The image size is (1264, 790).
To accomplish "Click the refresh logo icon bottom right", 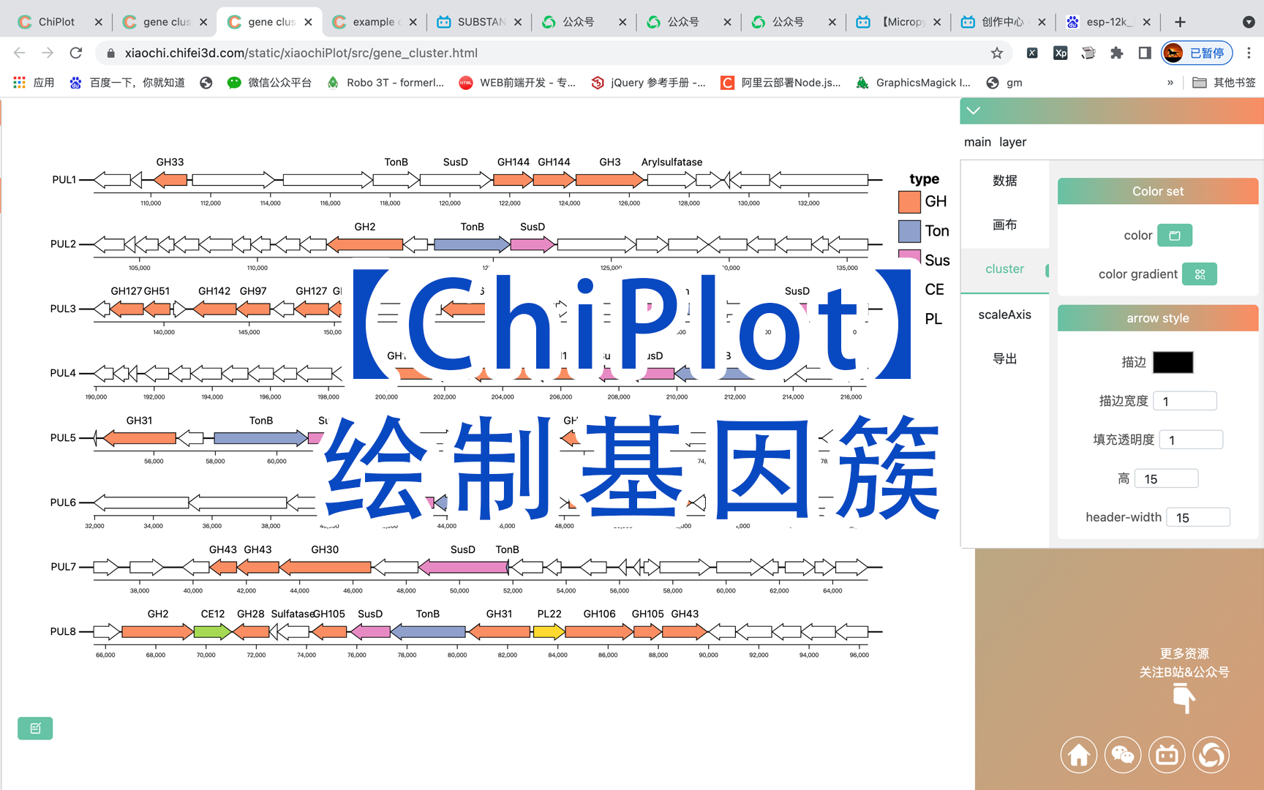I will (x=1211, y=754).
